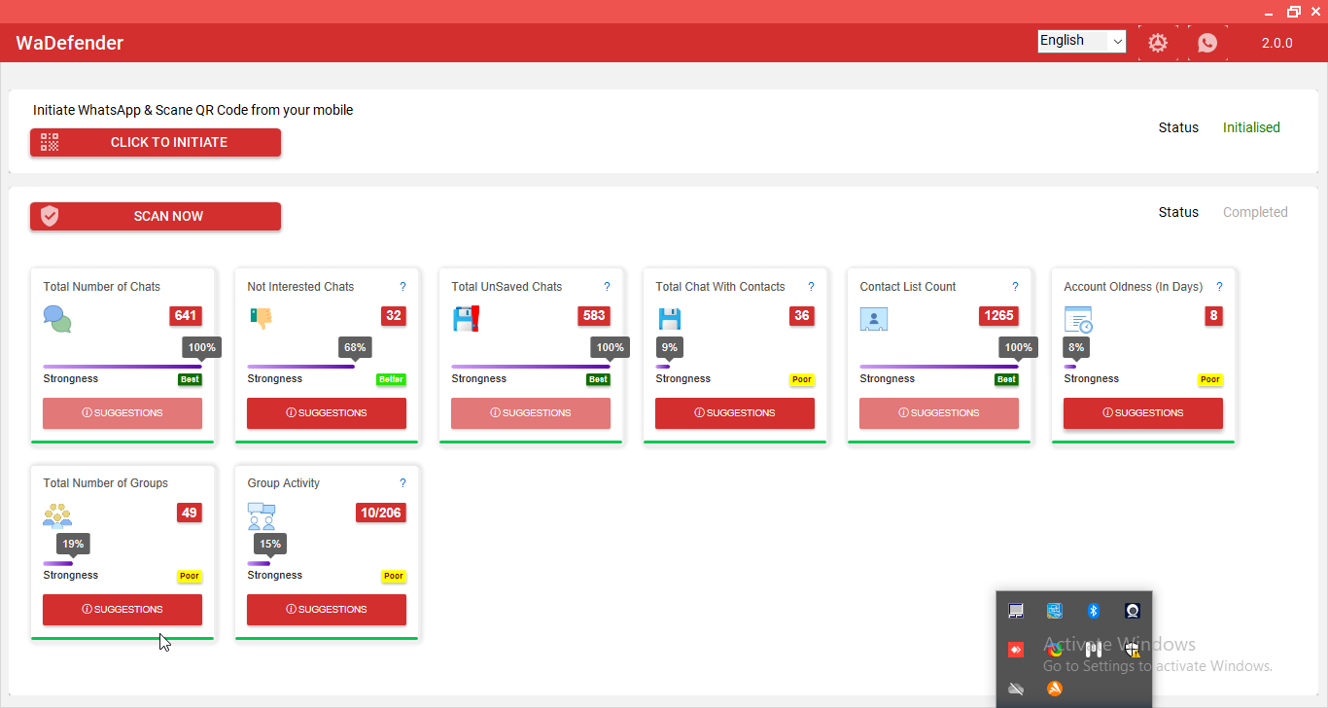Open Suggestions for Total UnSaved Chats
The height and width of the screenshot is (708, 1328).
531,413
